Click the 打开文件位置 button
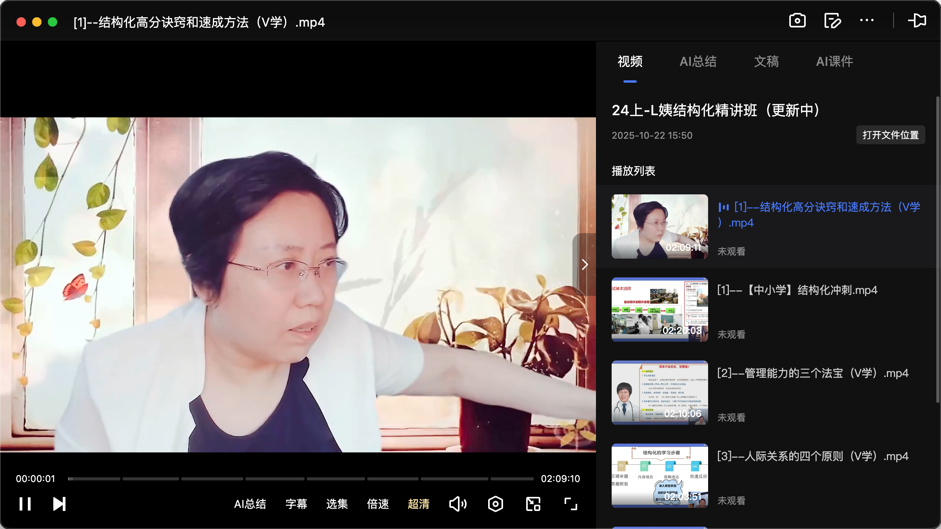The image size is (941, 529). pyautogui.click(x=890, y=135)
